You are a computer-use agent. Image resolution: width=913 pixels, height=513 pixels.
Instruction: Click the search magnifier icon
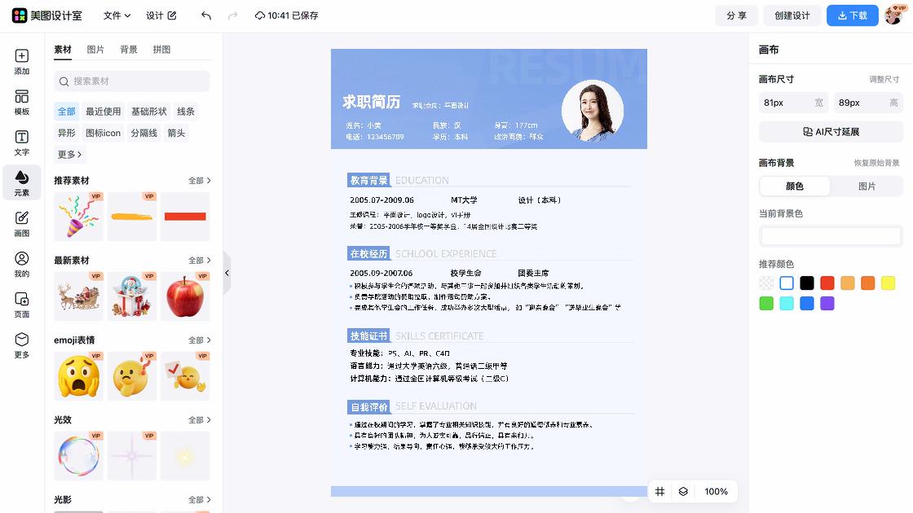coord(64,81)
